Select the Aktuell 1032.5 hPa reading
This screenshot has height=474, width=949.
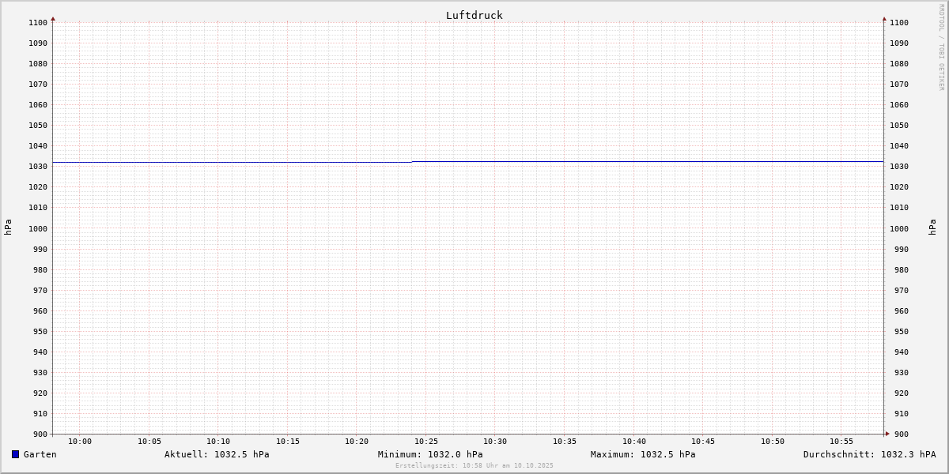click(217, 454)
